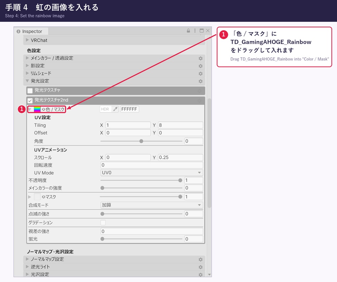Click the 点滅の強さ value field
The height and width of the screenshot is (282, 337).
pyautogui.click(x=194, y=214)
